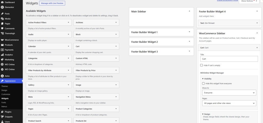This screenshot has width=263, height=123.
Task: Click the WD Online gear icon
Action: click(x=2, y=69)
